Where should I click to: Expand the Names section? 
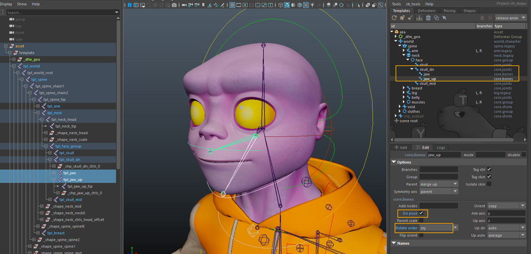[x=394, y=243]
